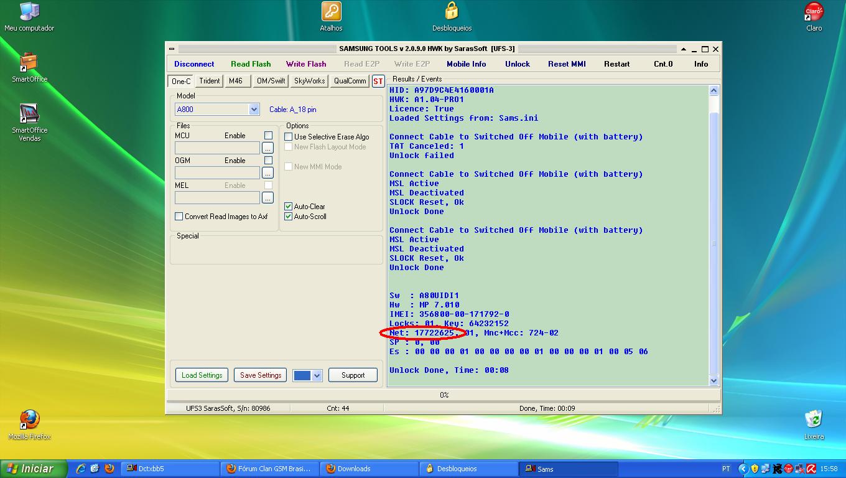Switch to SkyWorks tab
846x478 pixels.
pos(310,81)
